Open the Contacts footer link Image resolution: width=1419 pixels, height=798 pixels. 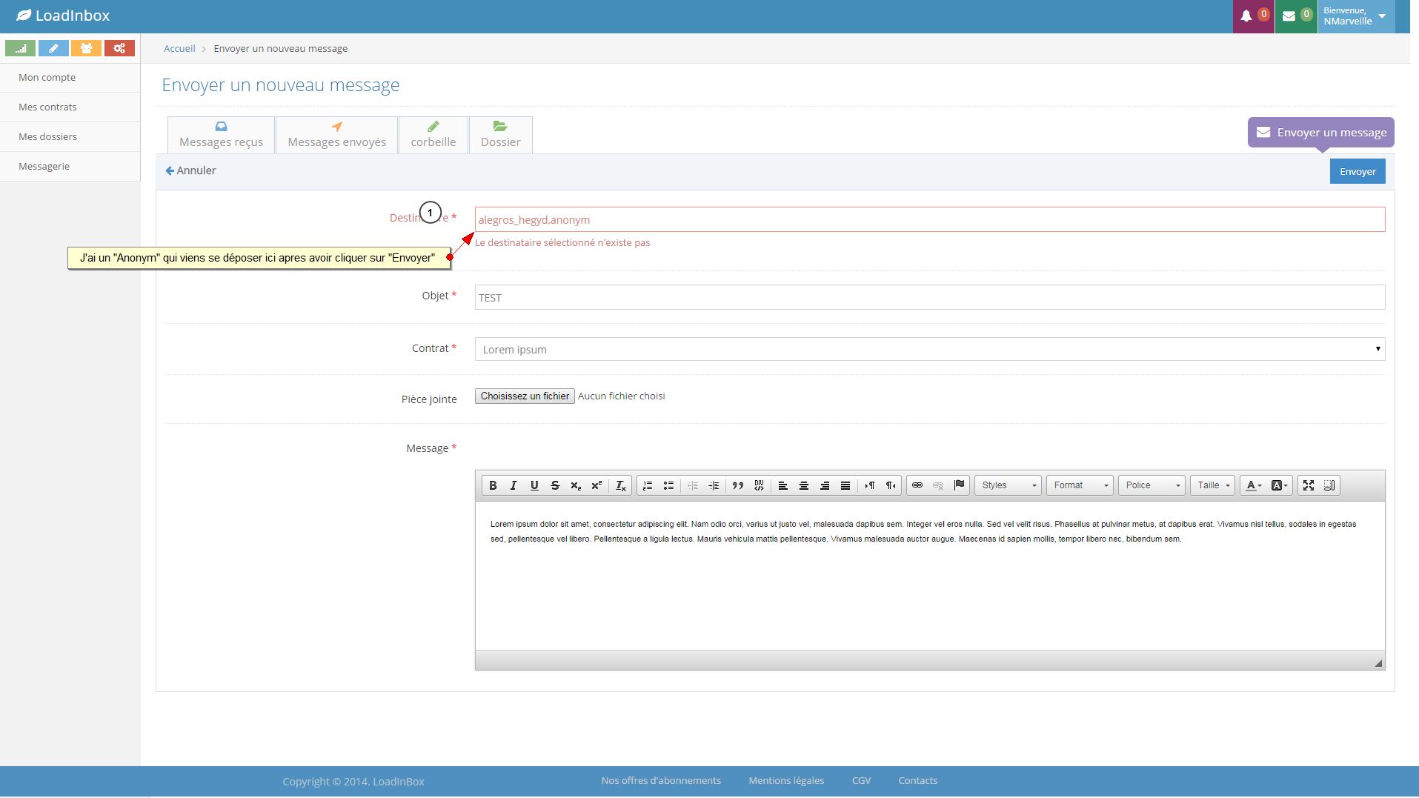click(918, 780)
